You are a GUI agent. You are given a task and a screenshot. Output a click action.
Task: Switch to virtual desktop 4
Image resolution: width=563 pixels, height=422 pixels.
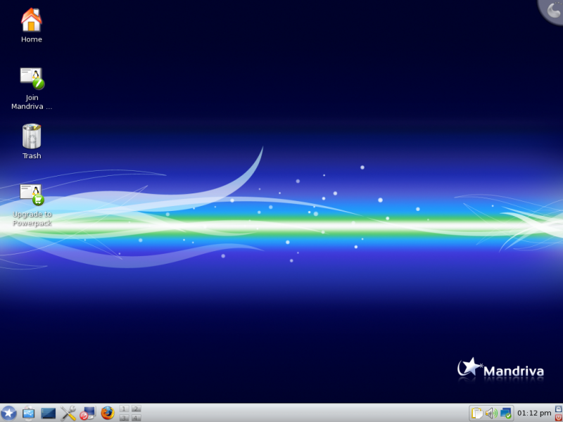[136, 418]
